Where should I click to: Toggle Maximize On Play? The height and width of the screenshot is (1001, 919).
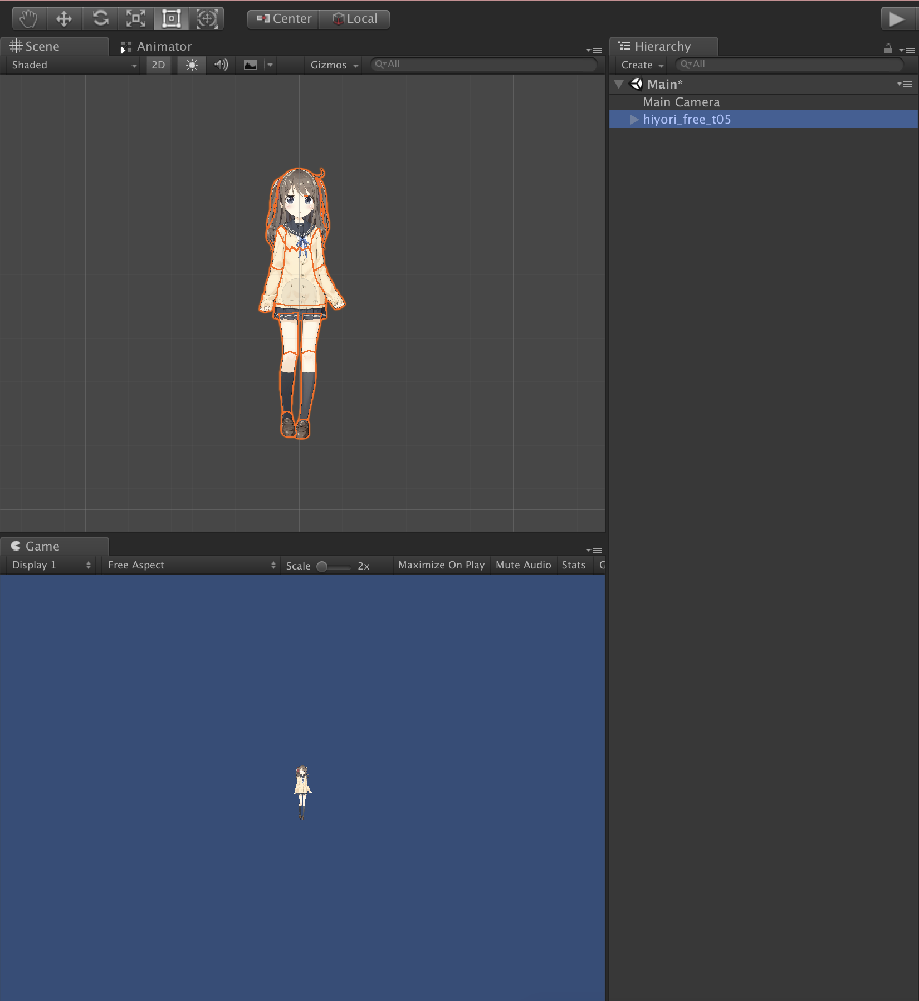pyautogui.click(x=441, y=565)
